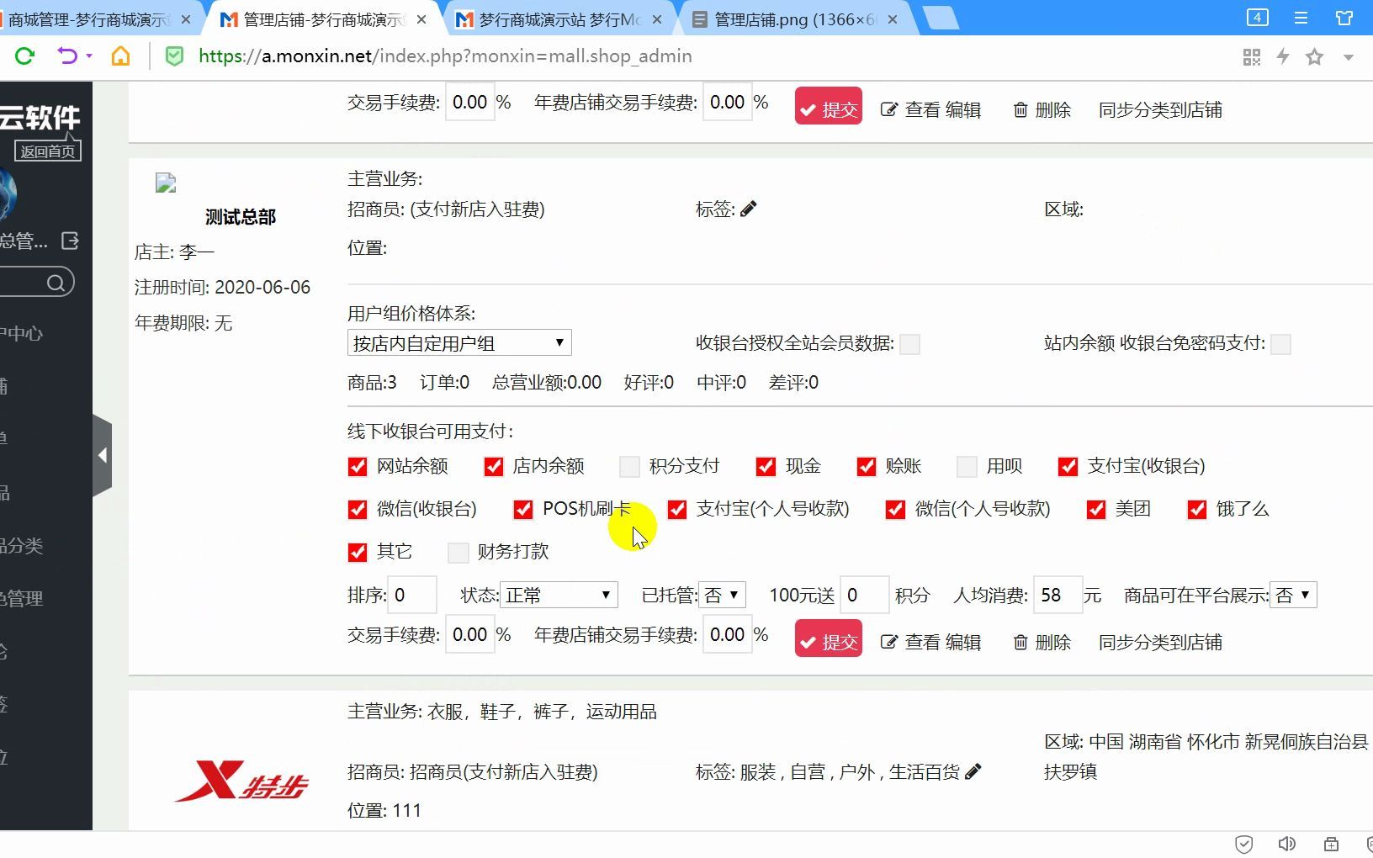1373x858 pixels.
Task: Click the browser hamburger menu icon
Action: tap(1301, 18)
